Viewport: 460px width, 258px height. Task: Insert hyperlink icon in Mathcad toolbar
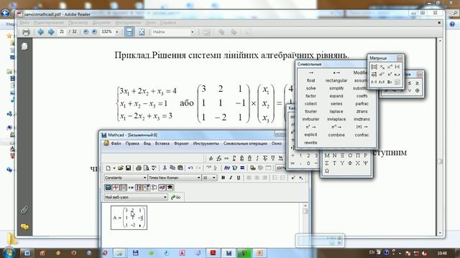[252, 168]
